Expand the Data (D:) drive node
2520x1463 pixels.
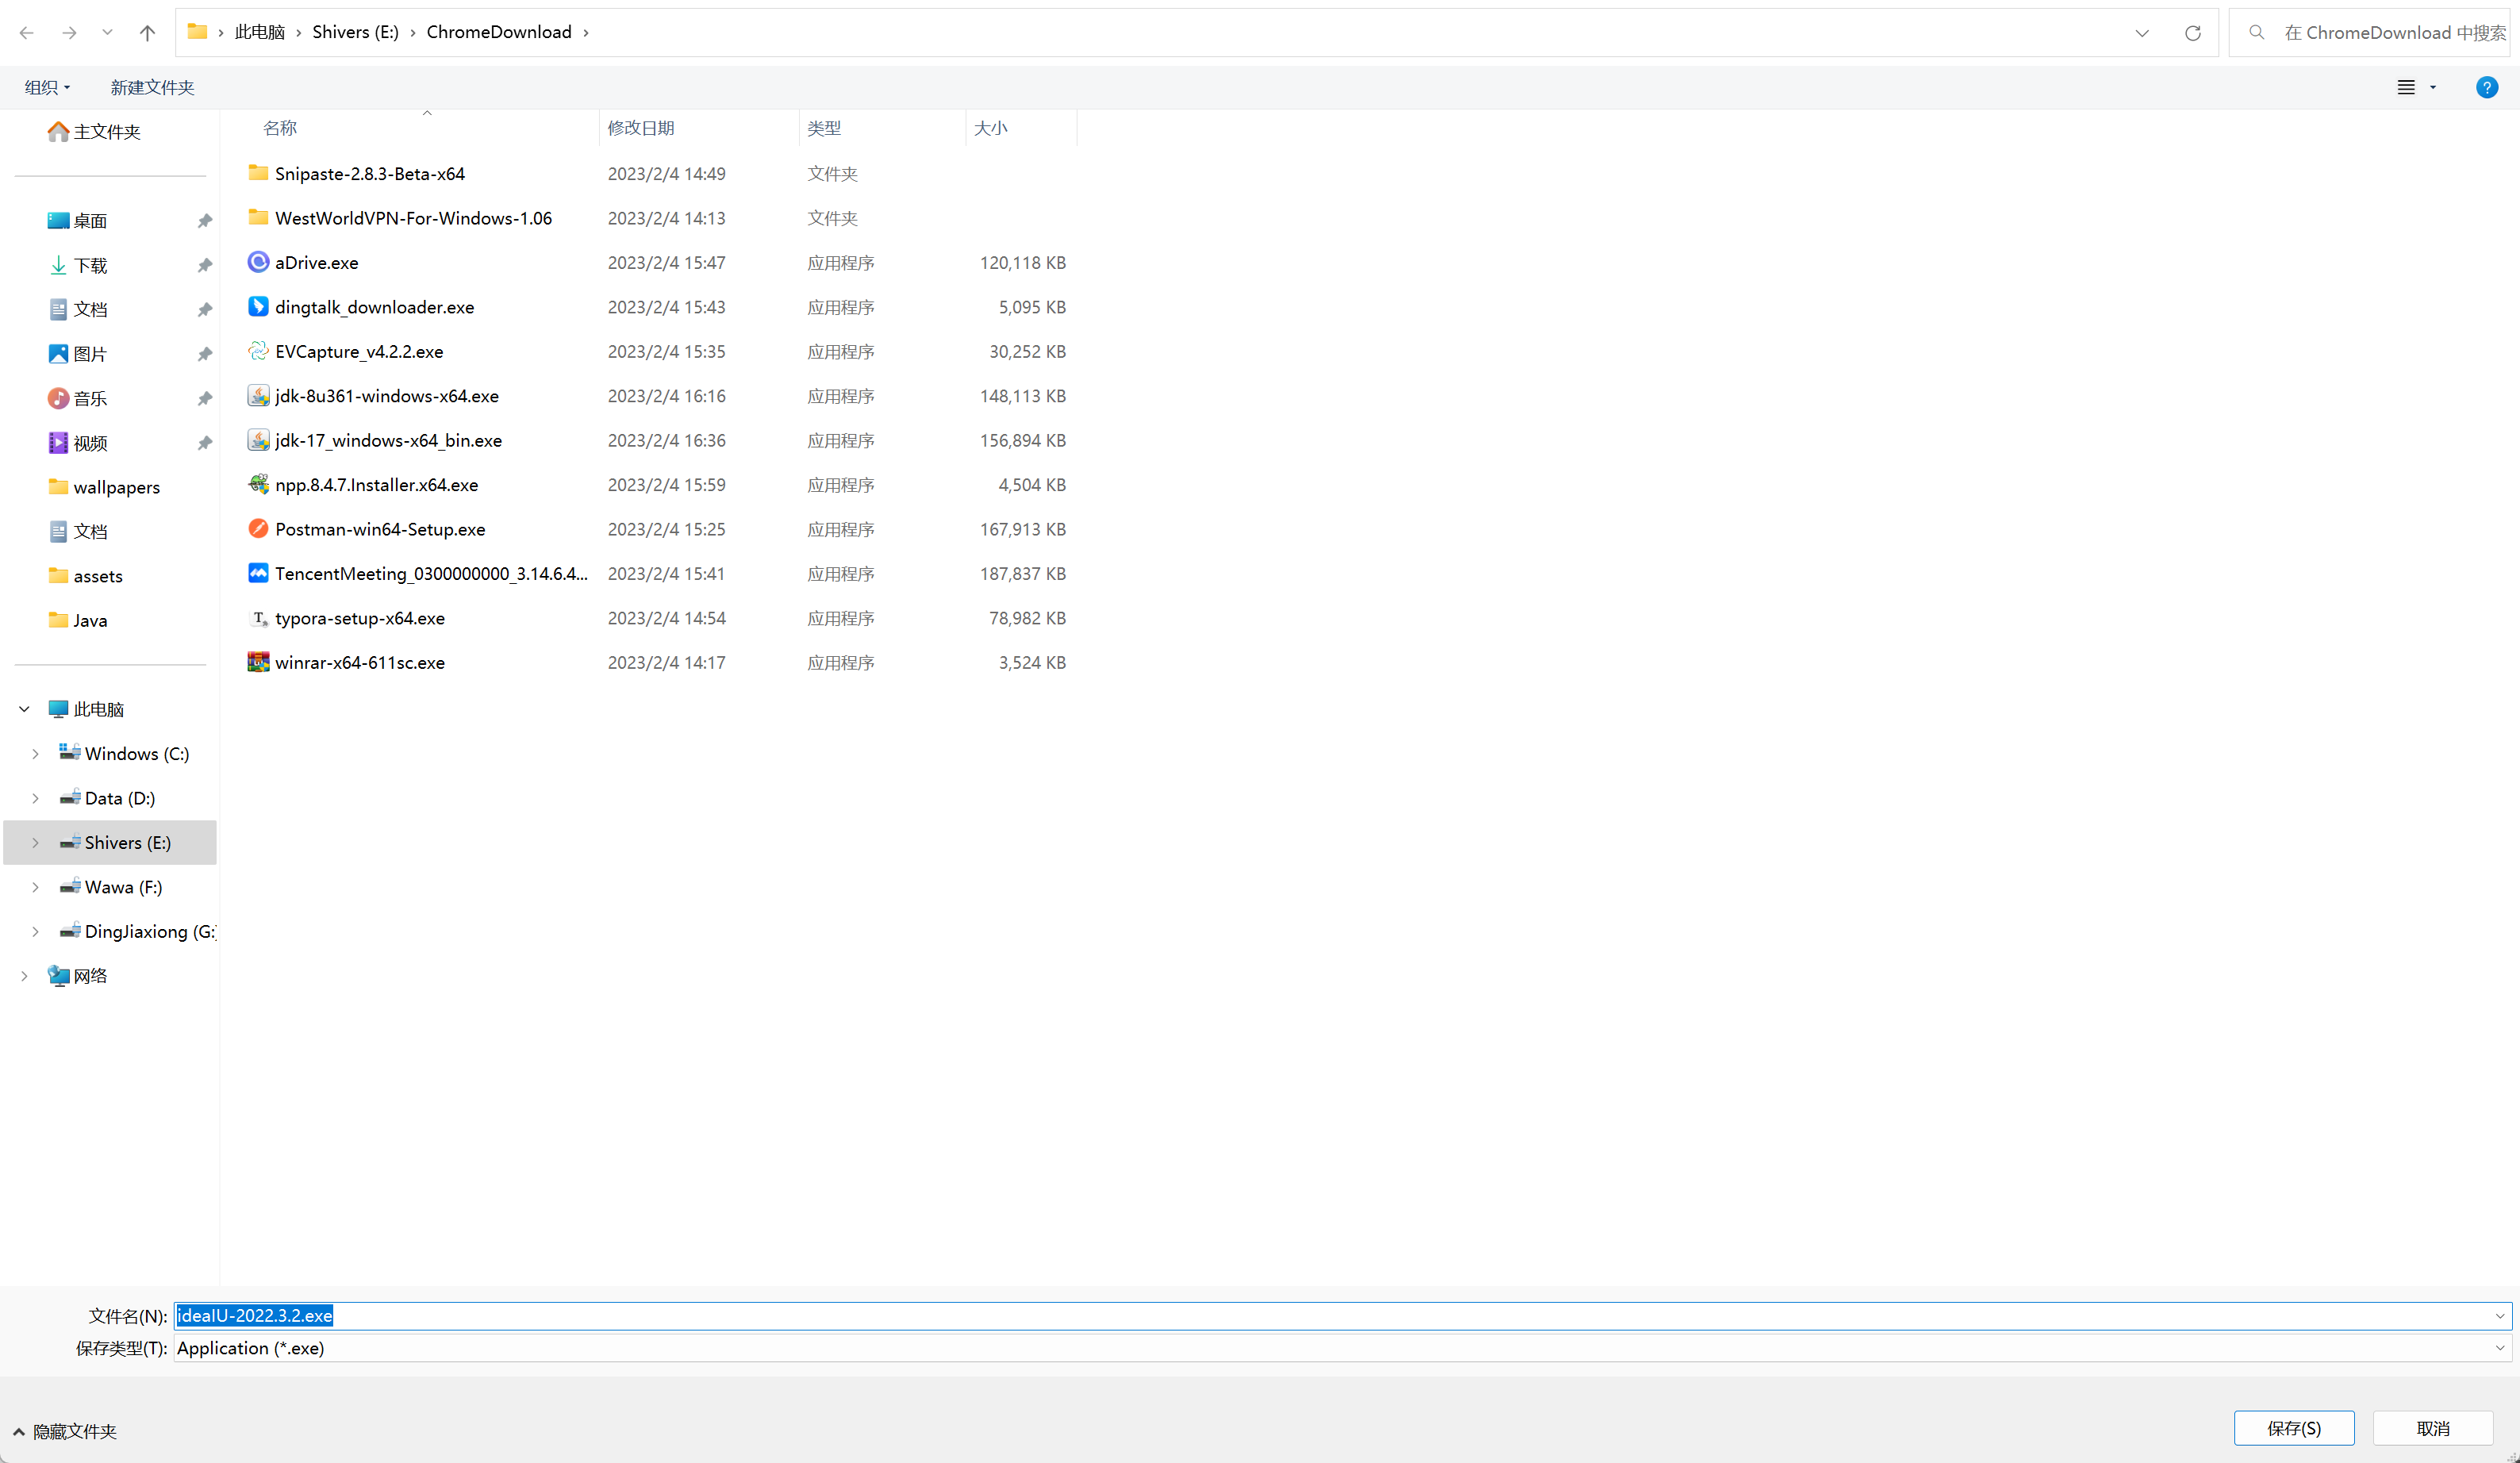tap(35, 798)
